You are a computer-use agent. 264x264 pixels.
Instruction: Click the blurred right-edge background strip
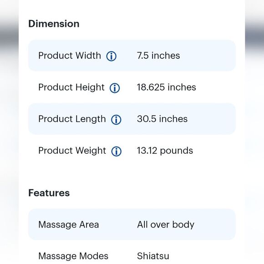click(254, 132)
